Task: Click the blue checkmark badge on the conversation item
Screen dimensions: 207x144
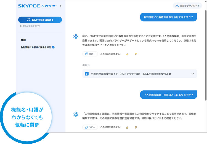Action: [x=53, y=47]
